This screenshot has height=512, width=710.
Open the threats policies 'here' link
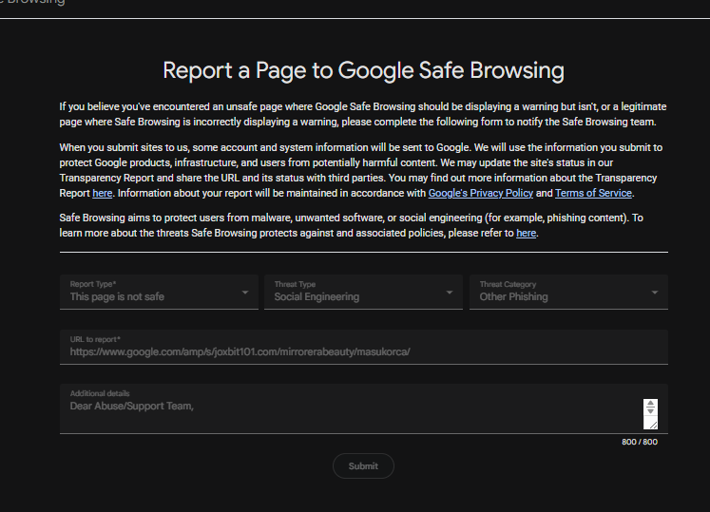527,233
